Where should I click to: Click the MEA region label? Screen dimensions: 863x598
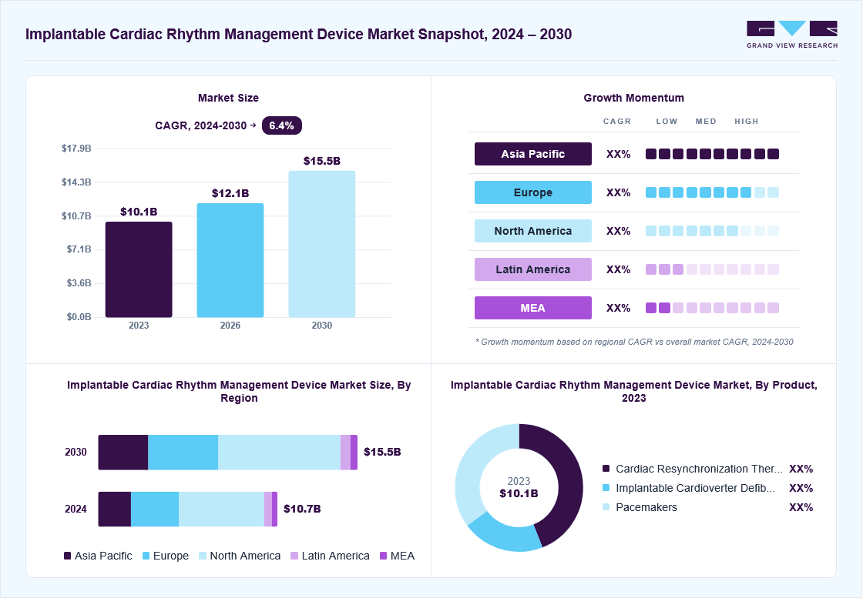[532, 308]
